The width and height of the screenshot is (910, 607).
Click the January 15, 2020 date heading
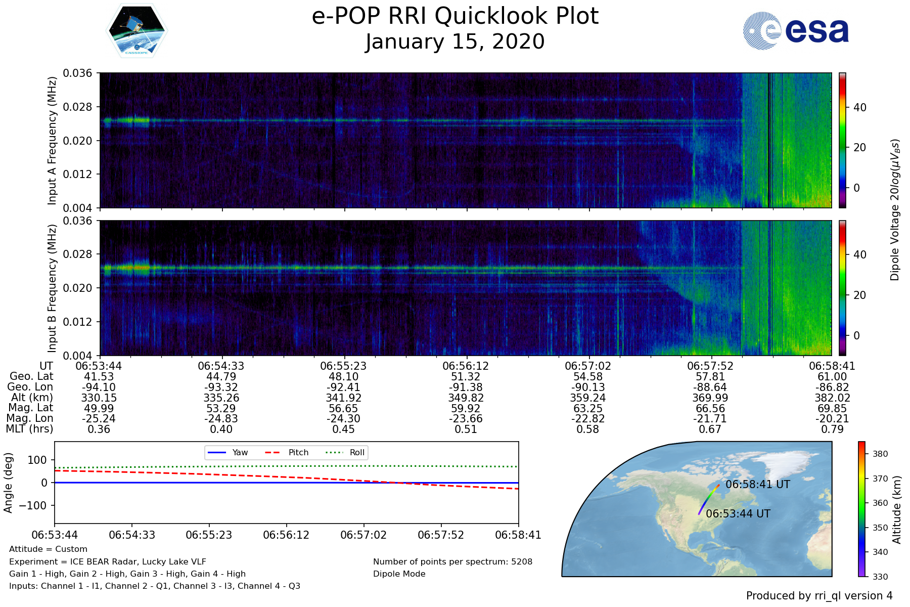coord(455,41)
